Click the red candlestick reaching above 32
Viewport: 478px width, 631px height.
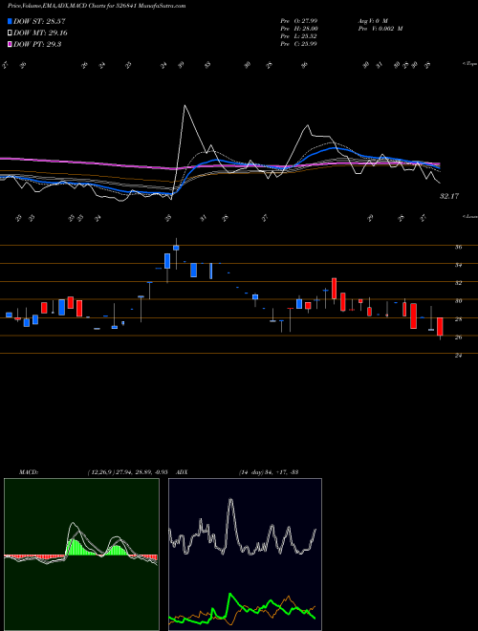point(334,288)
